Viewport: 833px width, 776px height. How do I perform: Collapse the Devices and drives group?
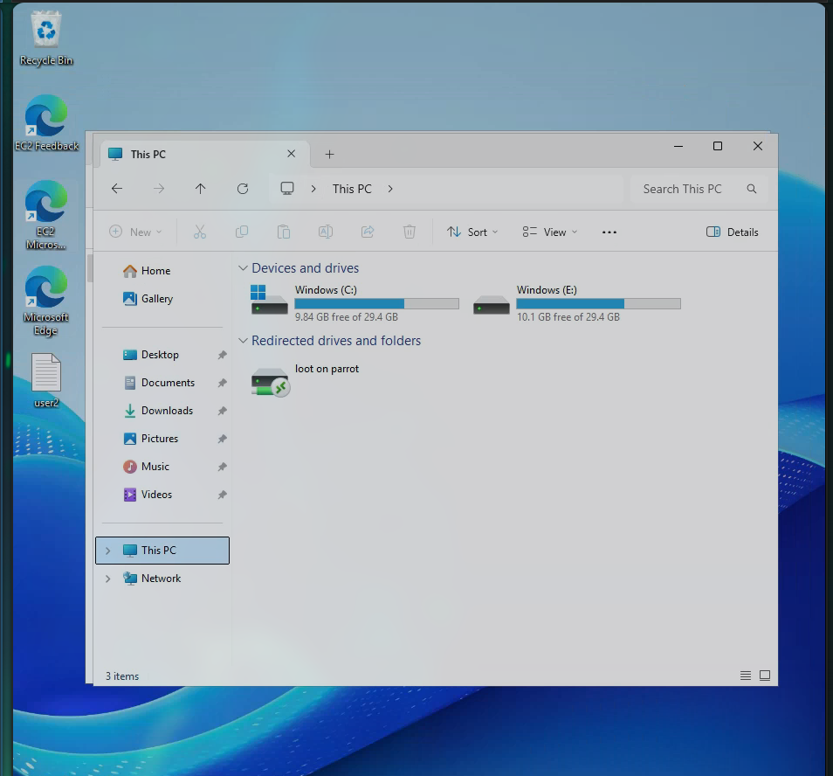click(243, 268)
